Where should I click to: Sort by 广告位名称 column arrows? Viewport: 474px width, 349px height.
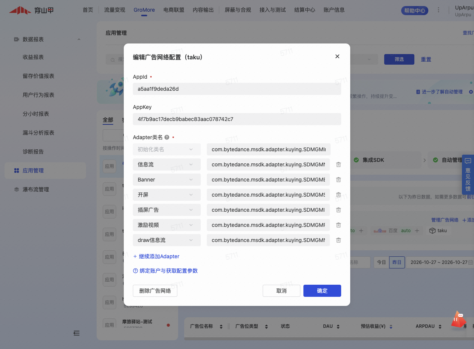[221, 326]
